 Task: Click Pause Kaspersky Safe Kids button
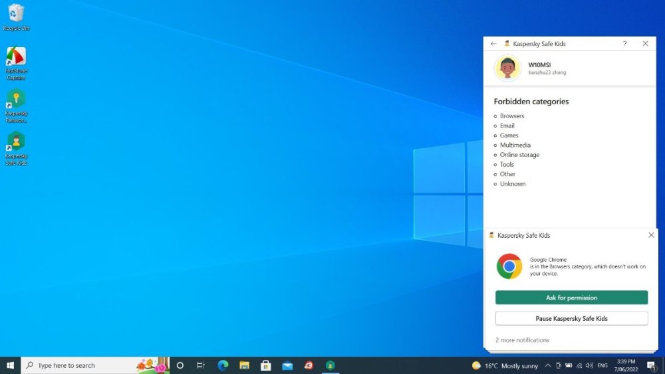571,318
